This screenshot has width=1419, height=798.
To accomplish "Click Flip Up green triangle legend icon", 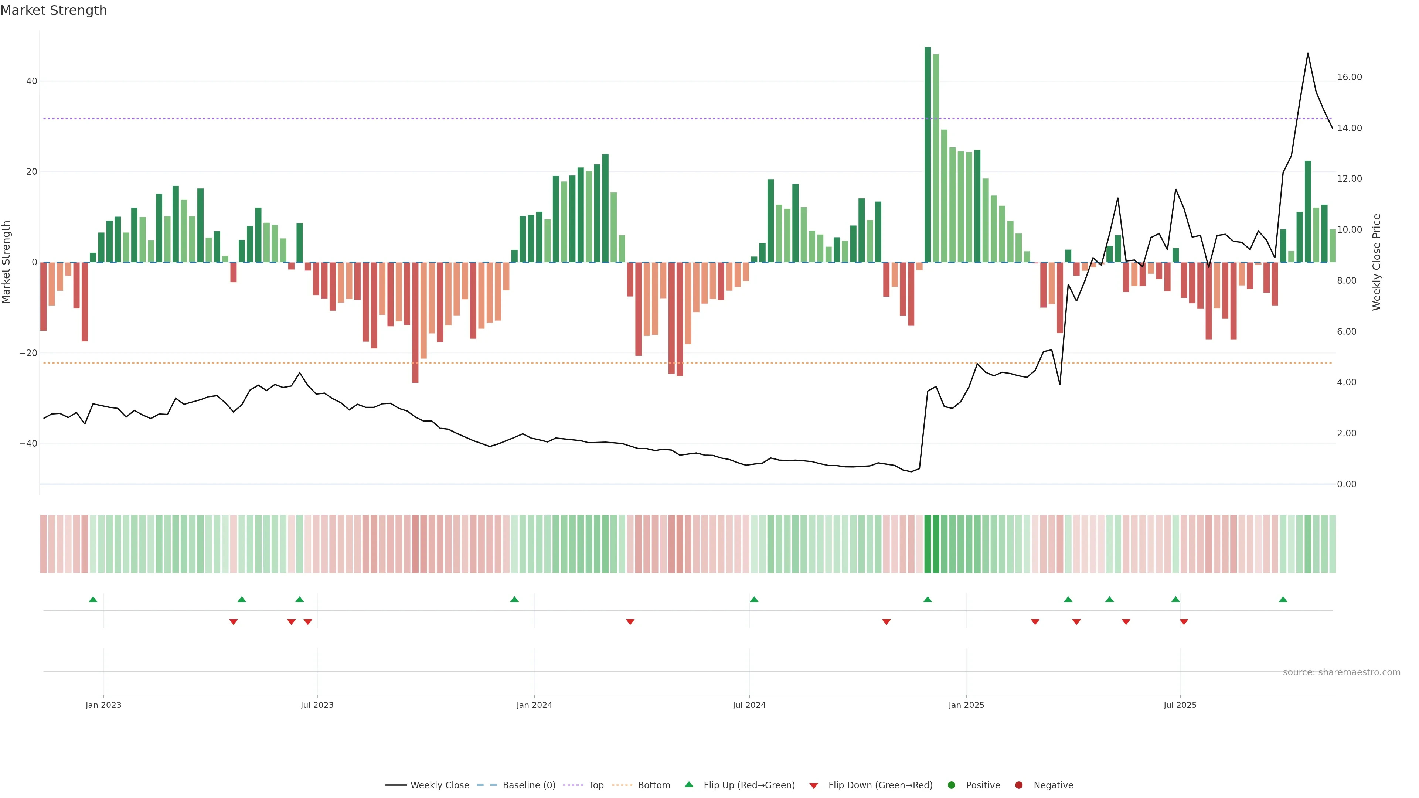I will 688,784.
